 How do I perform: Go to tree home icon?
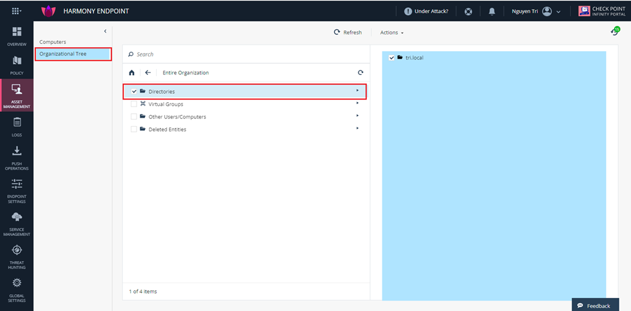pyautogui.click(x=131, y=72)
